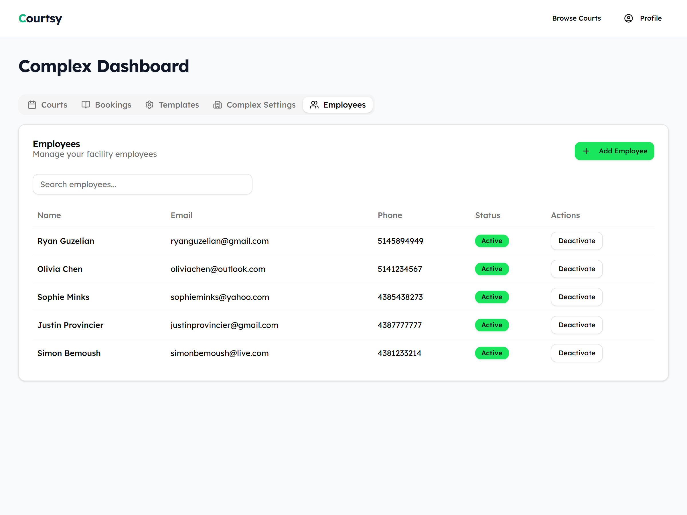
Task: Open the Profile link text
Action: tap(651, 18)
